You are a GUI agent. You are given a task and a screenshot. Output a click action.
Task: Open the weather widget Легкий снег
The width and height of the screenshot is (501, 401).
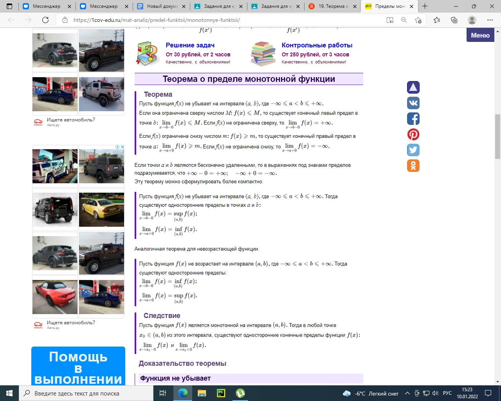tap(371, 393)
